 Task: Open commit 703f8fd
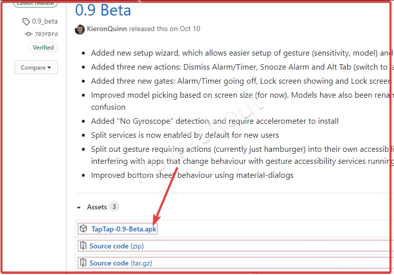pos(46,34)
